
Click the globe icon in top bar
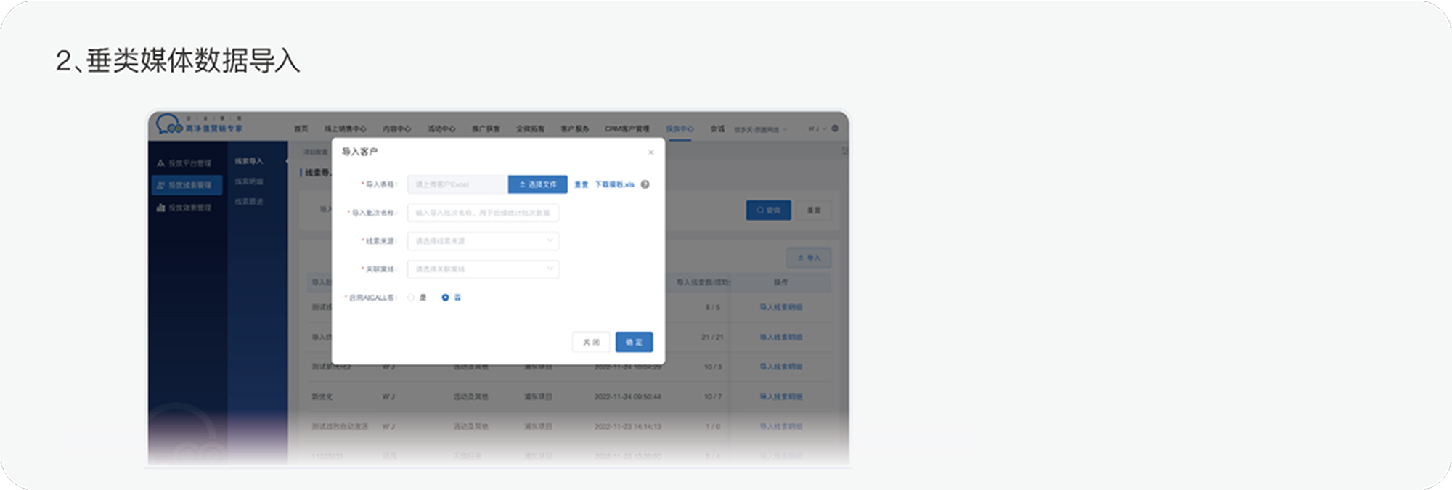click(x=835, y=128)
